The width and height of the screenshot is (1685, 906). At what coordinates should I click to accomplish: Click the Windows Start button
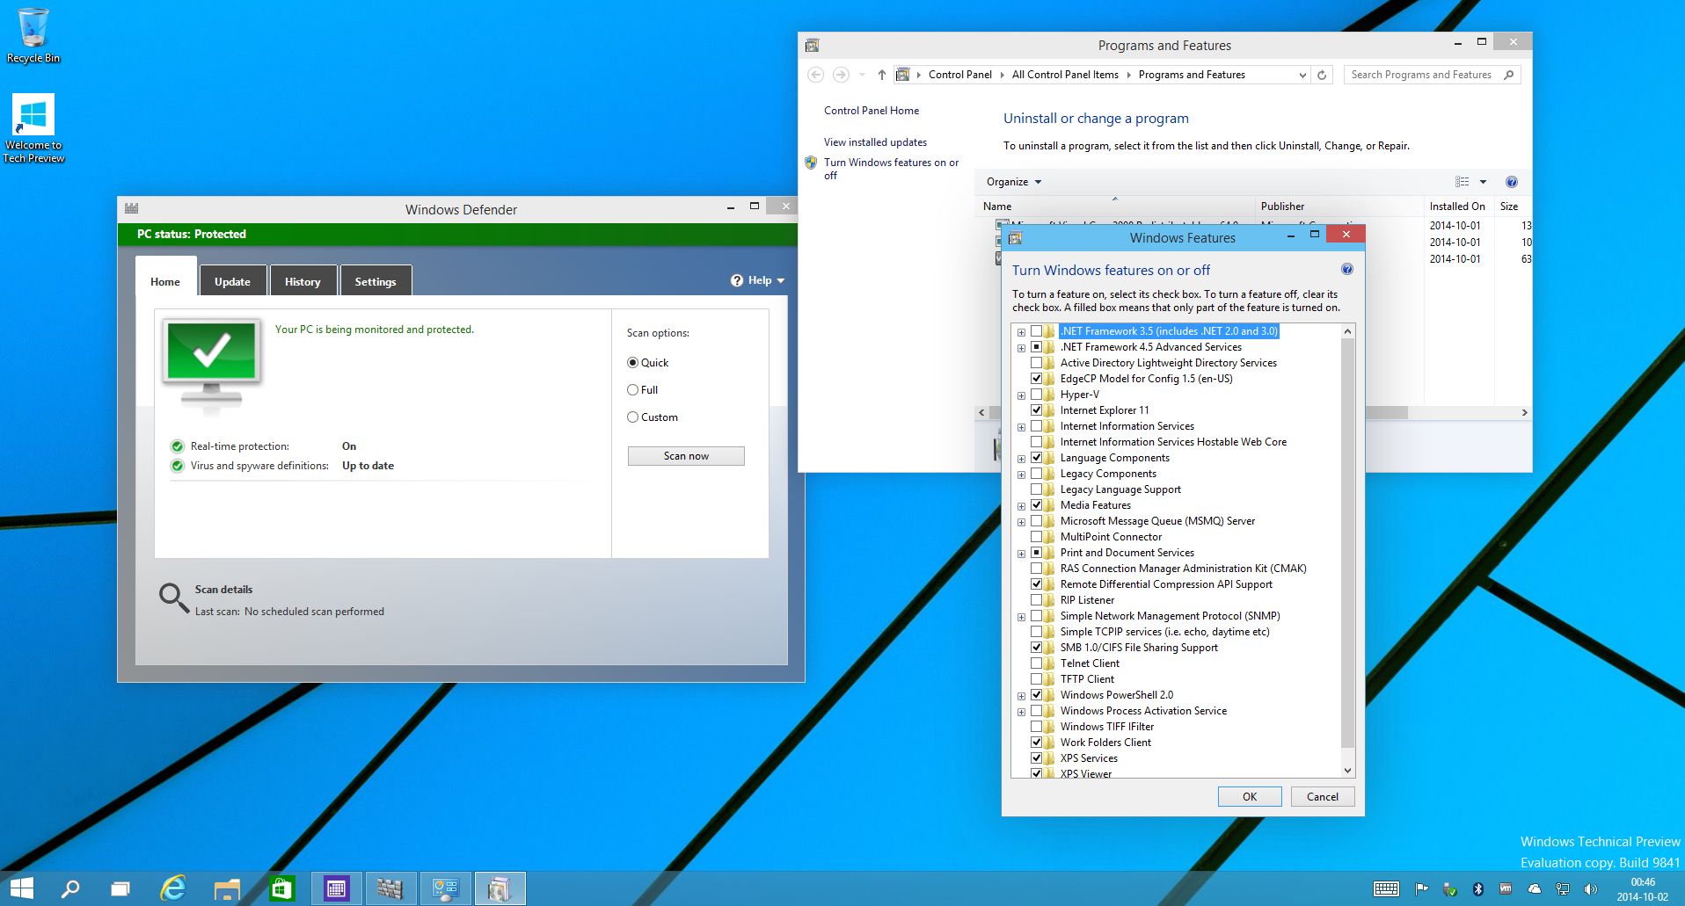tap(22, 888)
